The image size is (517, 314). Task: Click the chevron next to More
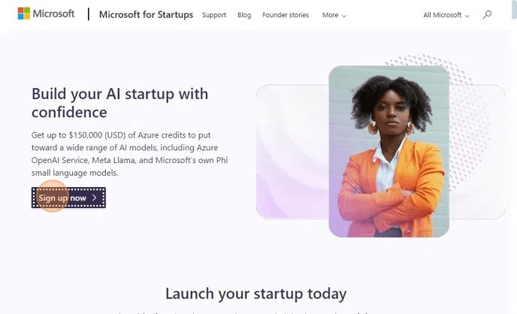(x=344, y=16)
